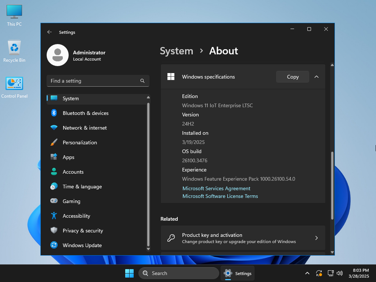Click the Personalization paintbrush icon
Viewport: 376px width, 282px height.
54,142
